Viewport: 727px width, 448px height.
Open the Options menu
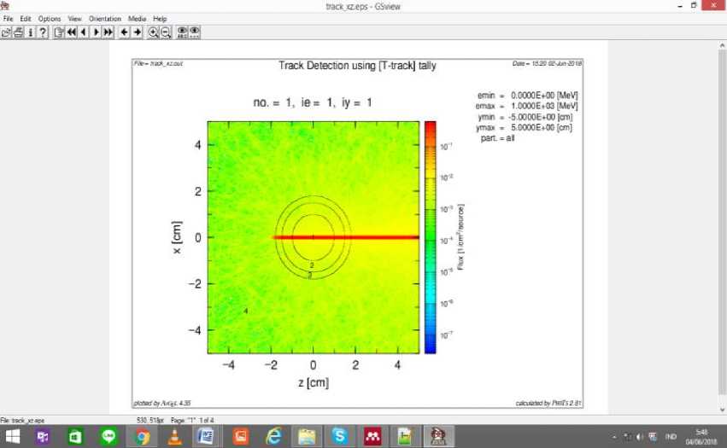pyautogui.click(x=50, y=19)
